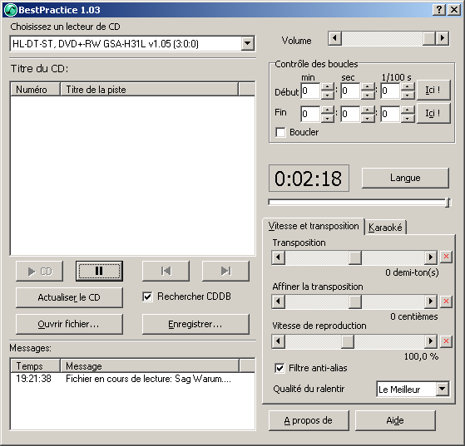Screen dimensions: 465x446
Task: Open Qualité du ralentir dropdown
Action: (443, 390)
